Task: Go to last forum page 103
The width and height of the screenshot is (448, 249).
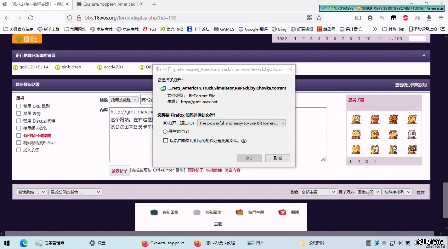Action: click(x=396, y=39)
